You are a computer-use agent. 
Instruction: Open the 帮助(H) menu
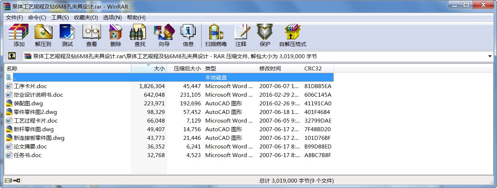coord(136,17)
